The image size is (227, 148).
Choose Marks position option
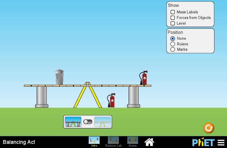click(173, 49)
